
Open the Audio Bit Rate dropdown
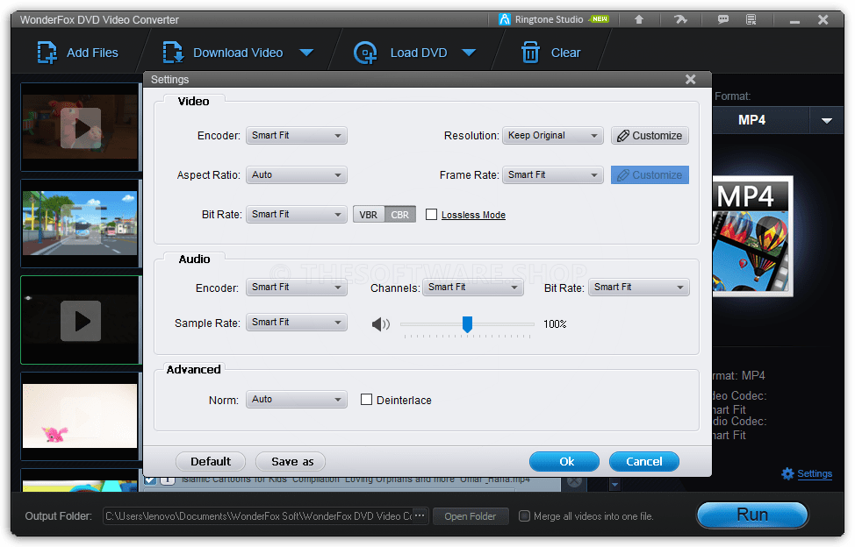coord(639,287)
